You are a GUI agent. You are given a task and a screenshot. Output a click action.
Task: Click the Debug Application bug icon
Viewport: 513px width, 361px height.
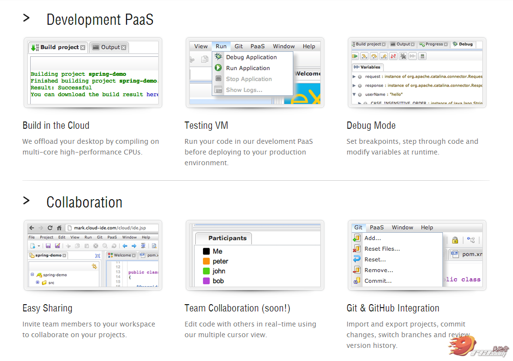pos(219,57)
